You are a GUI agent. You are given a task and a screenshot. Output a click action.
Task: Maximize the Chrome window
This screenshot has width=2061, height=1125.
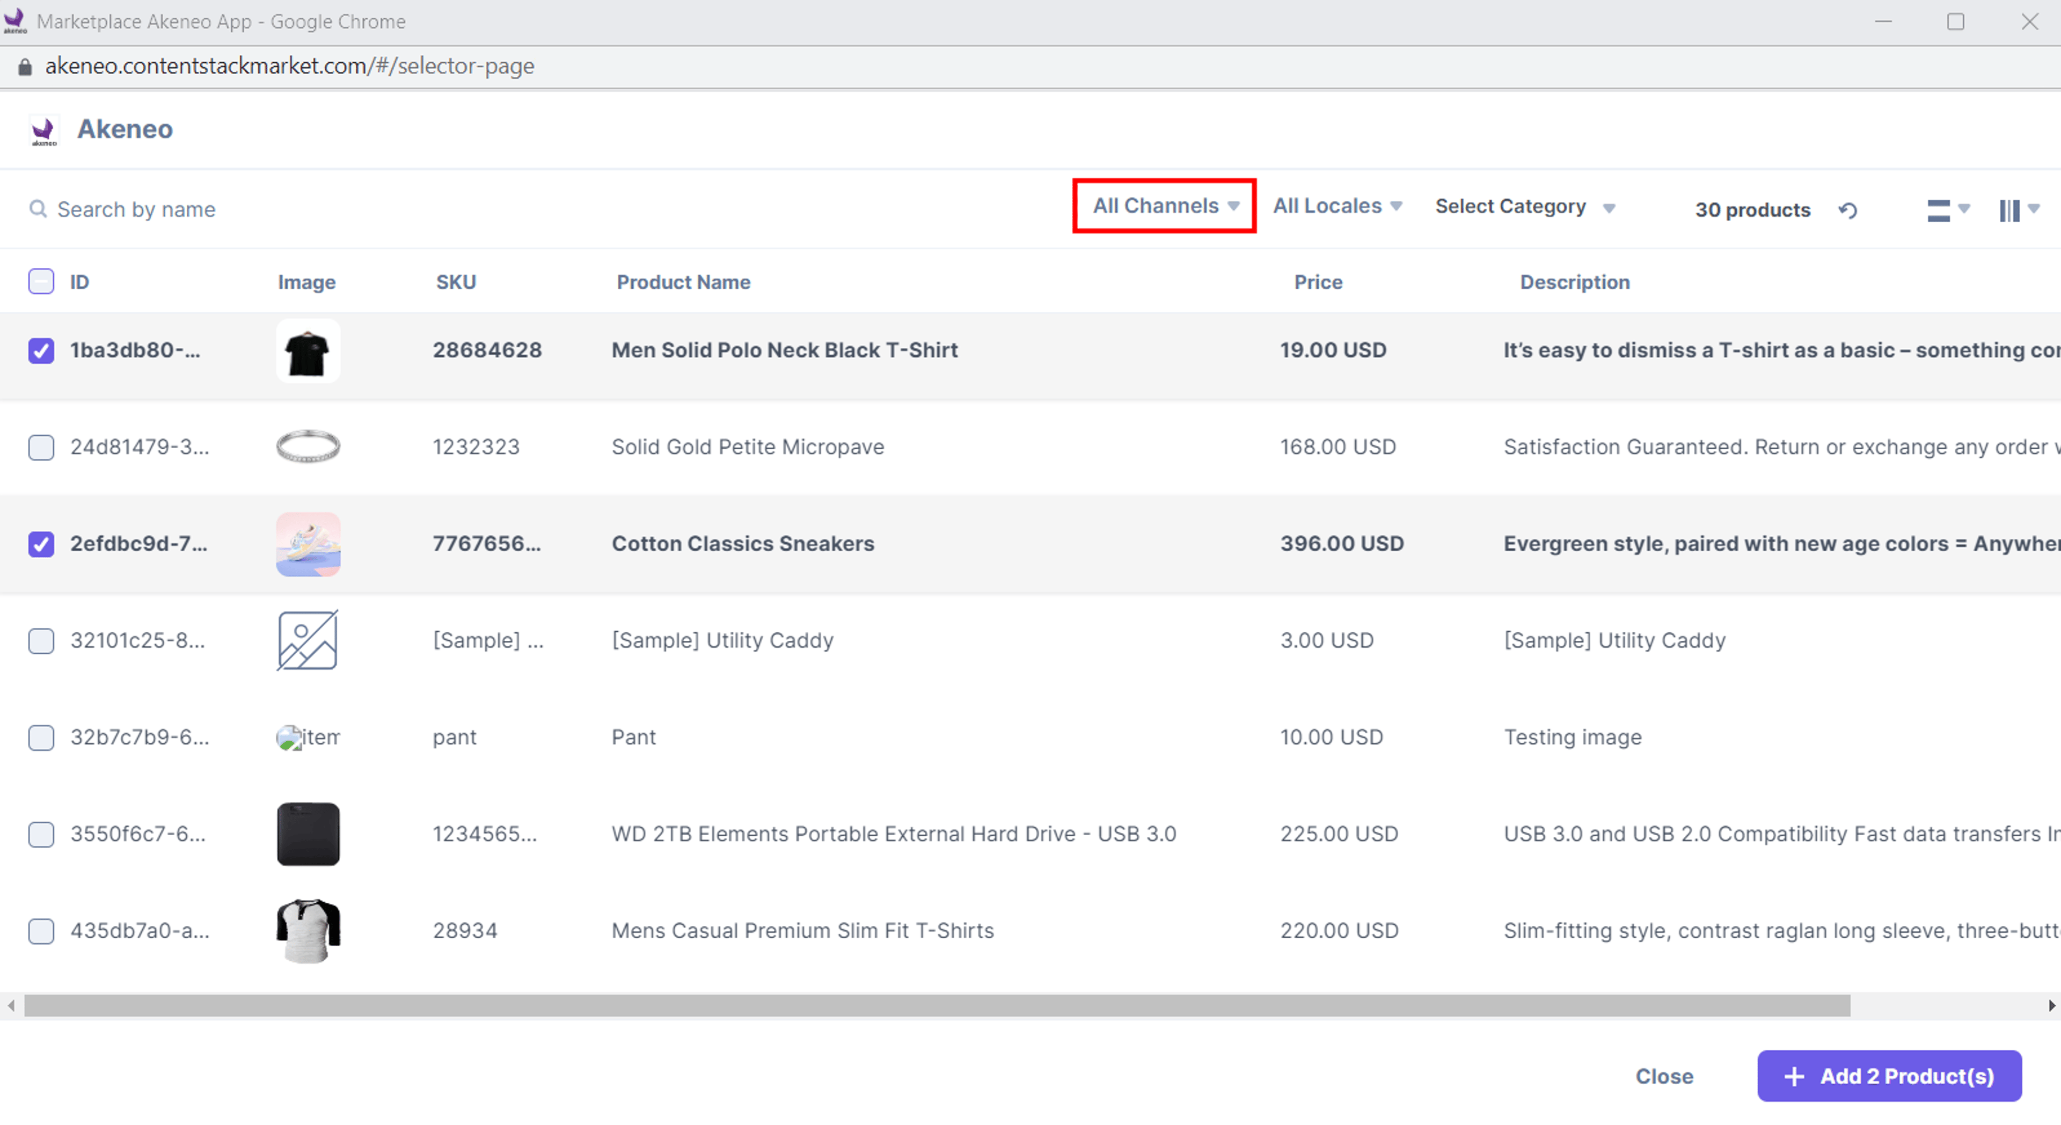click(1955, 21)
